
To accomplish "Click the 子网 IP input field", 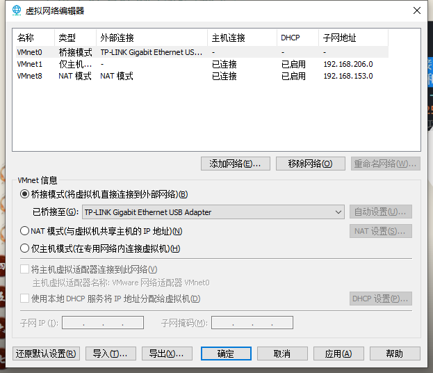I will [x=103, y=323].
